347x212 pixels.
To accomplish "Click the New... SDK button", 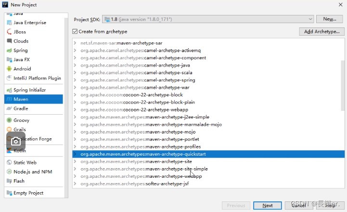I will pos(330,19).
